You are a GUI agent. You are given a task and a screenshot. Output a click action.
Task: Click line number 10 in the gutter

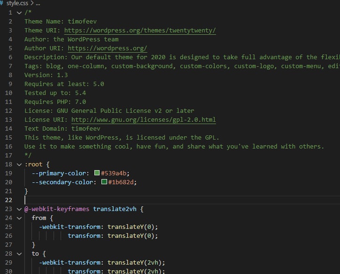(x=9, y=93)
